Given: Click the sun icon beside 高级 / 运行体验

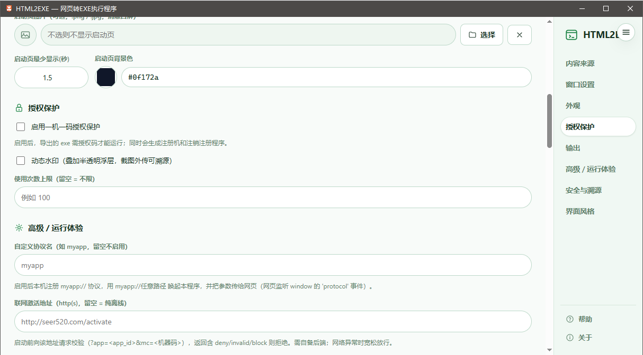Looking at the screenshot, I should click(x=19, y=228).
